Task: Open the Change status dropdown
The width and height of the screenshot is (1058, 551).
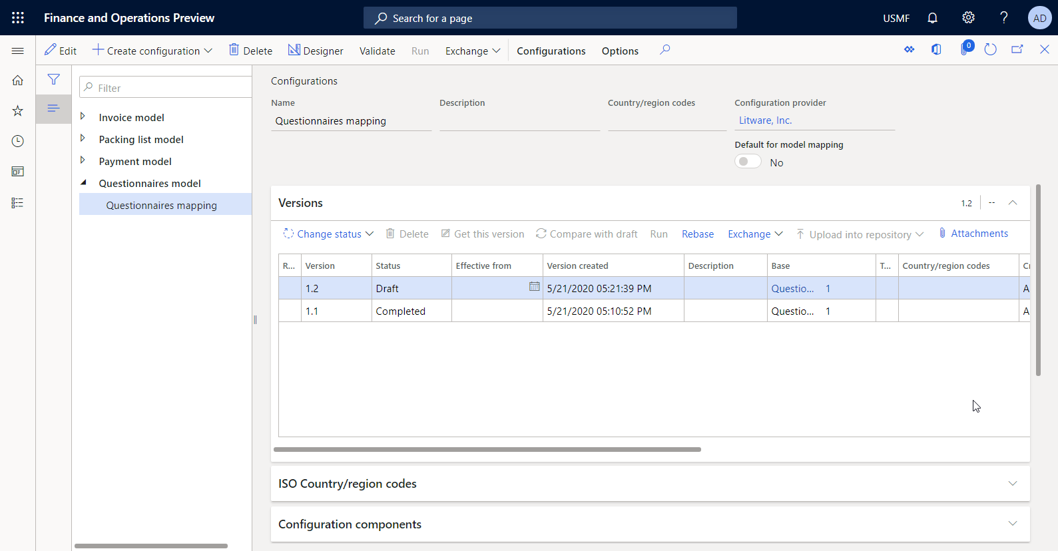Action: 328,234
